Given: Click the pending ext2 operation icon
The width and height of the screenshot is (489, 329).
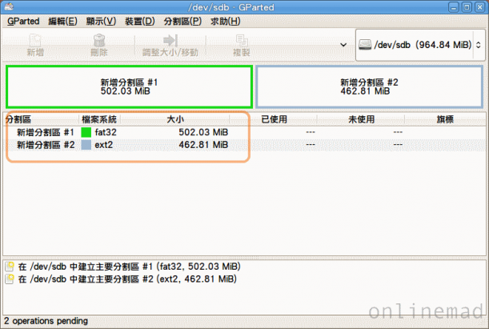Looking at the screenshot, I should tap(10, 279).
